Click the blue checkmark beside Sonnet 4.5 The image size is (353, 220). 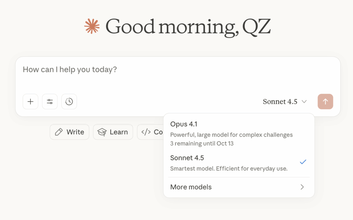[303, 162]
